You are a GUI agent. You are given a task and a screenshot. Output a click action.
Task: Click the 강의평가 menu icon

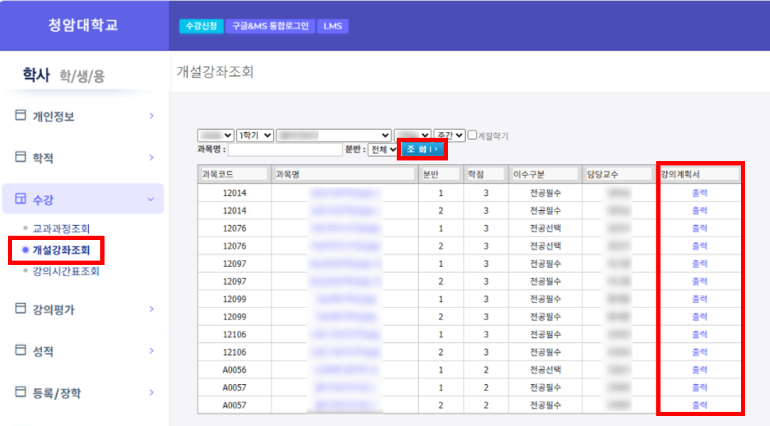coord(20,308)
